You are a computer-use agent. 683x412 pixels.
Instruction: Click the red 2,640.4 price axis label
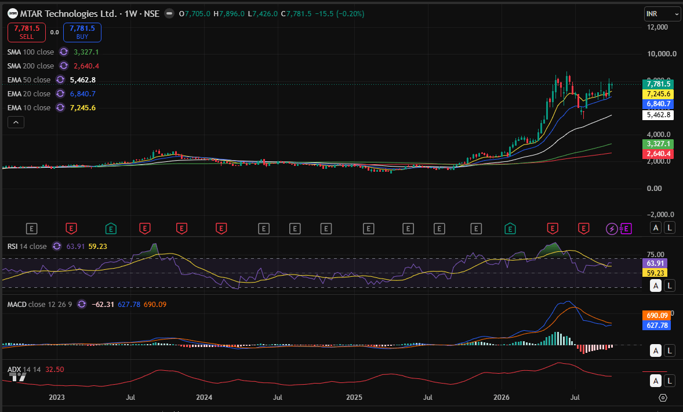click(658, 154)
